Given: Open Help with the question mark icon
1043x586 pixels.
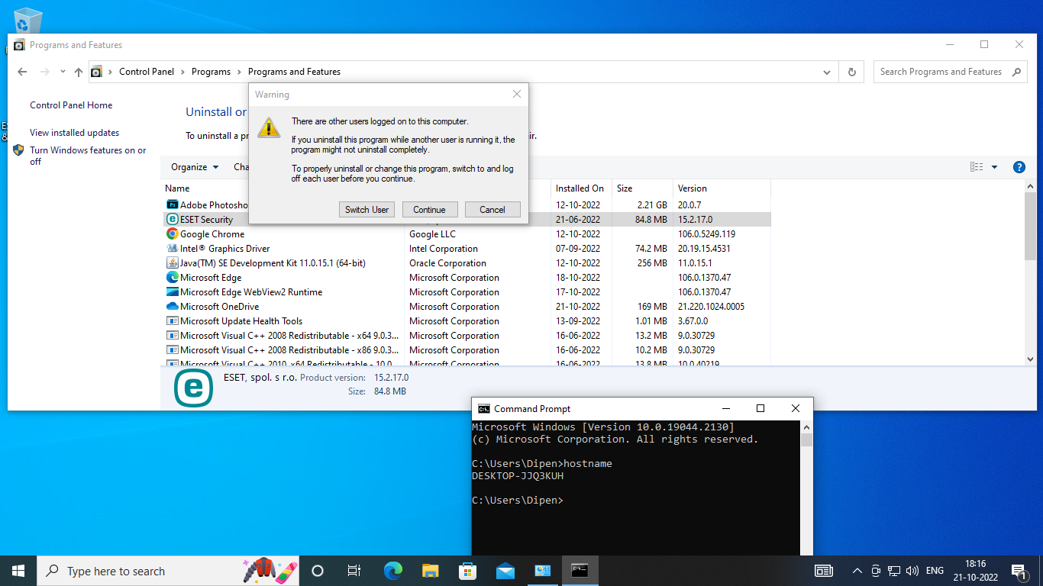Looking at the screenshot, I should tap(1019, 167).
